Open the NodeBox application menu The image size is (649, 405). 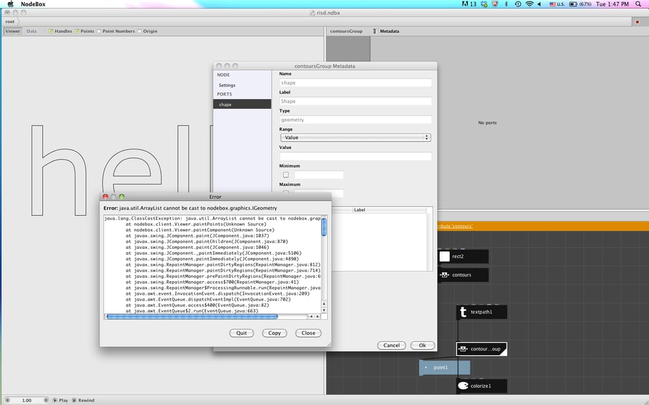(33, 4)
